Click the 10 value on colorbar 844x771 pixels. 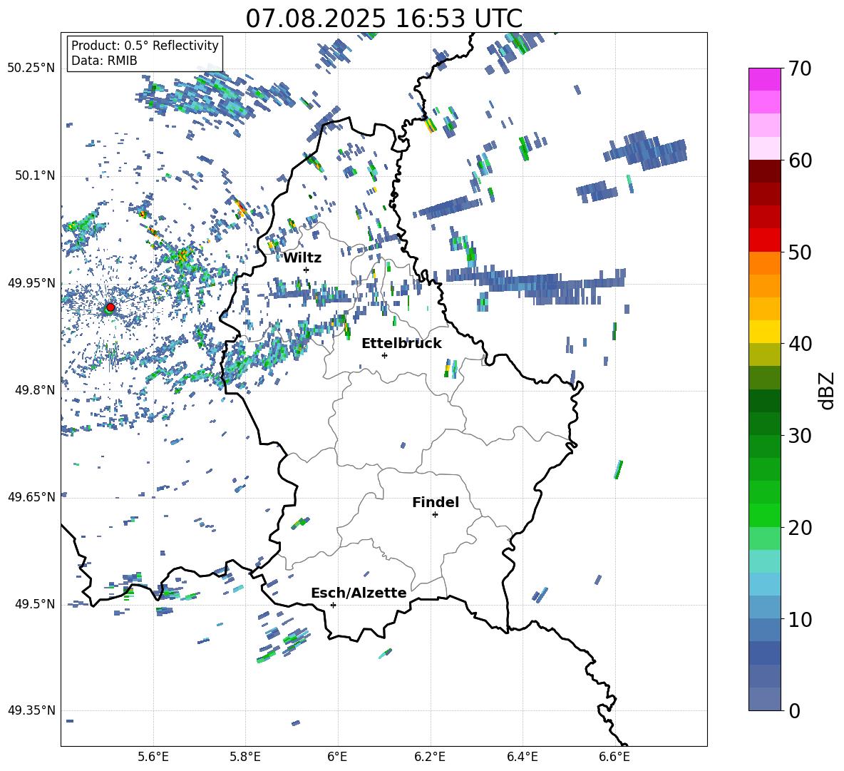coord(800,619)
